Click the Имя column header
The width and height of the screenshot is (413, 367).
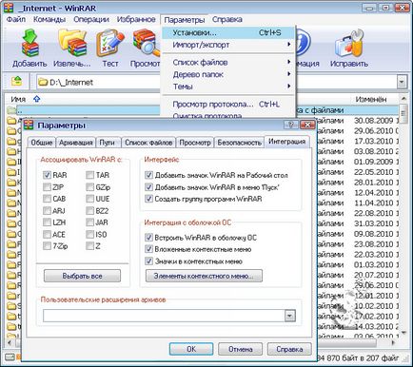[18, 99]
